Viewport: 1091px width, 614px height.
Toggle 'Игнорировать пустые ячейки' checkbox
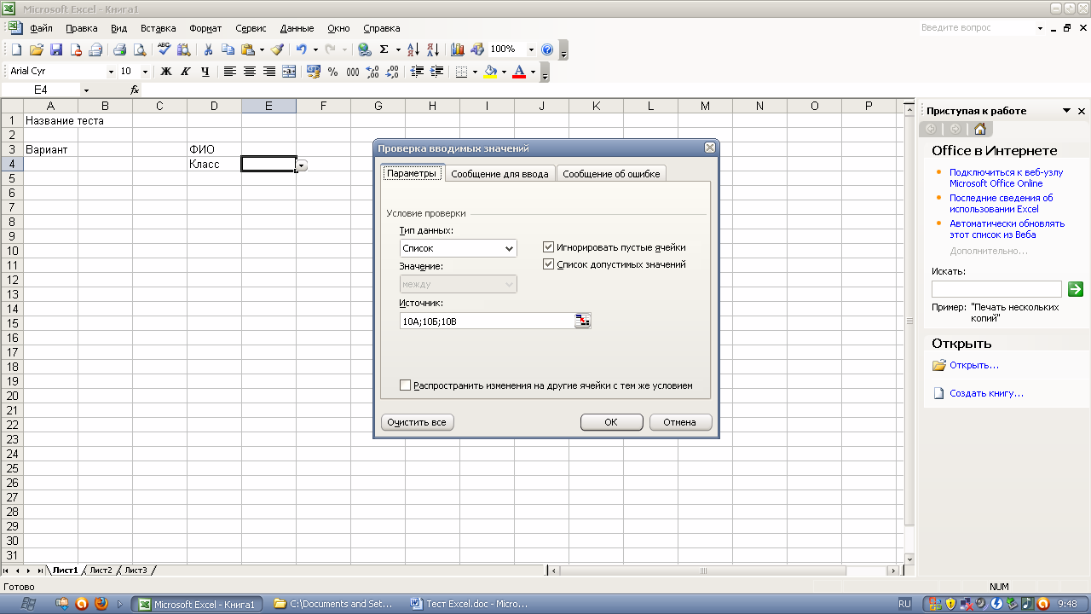tap(549, 247)
